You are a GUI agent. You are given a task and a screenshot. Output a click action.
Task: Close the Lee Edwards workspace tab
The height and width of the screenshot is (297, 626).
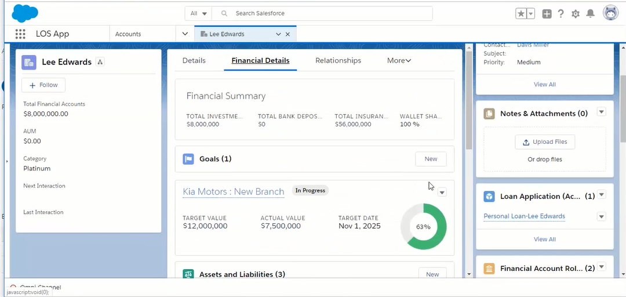287,34
